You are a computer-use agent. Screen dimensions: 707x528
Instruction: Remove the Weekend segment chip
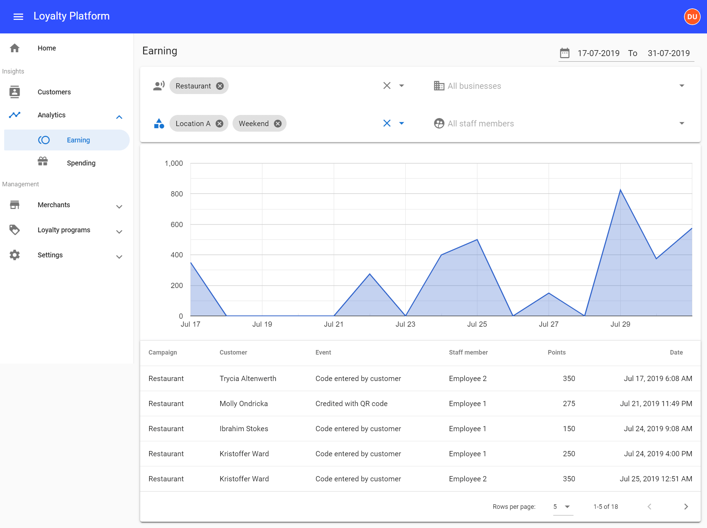278,124
